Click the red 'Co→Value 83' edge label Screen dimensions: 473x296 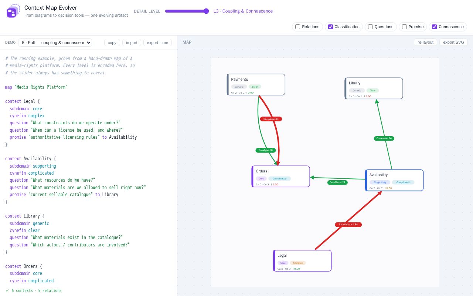[271, 119]
